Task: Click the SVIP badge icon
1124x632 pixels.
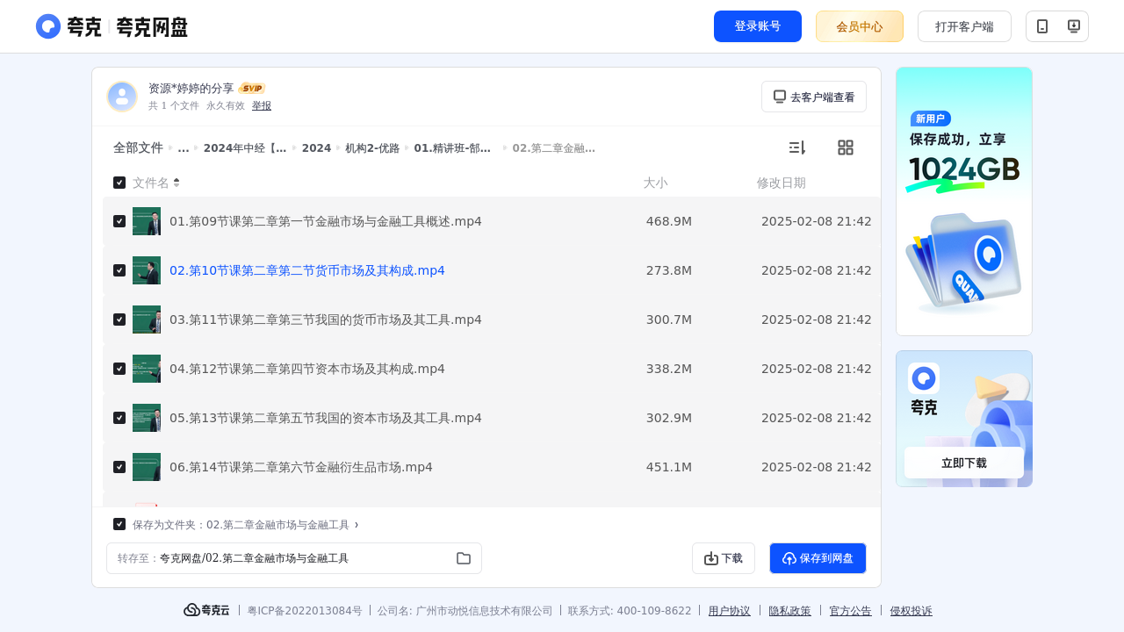Action: (252, 89)
